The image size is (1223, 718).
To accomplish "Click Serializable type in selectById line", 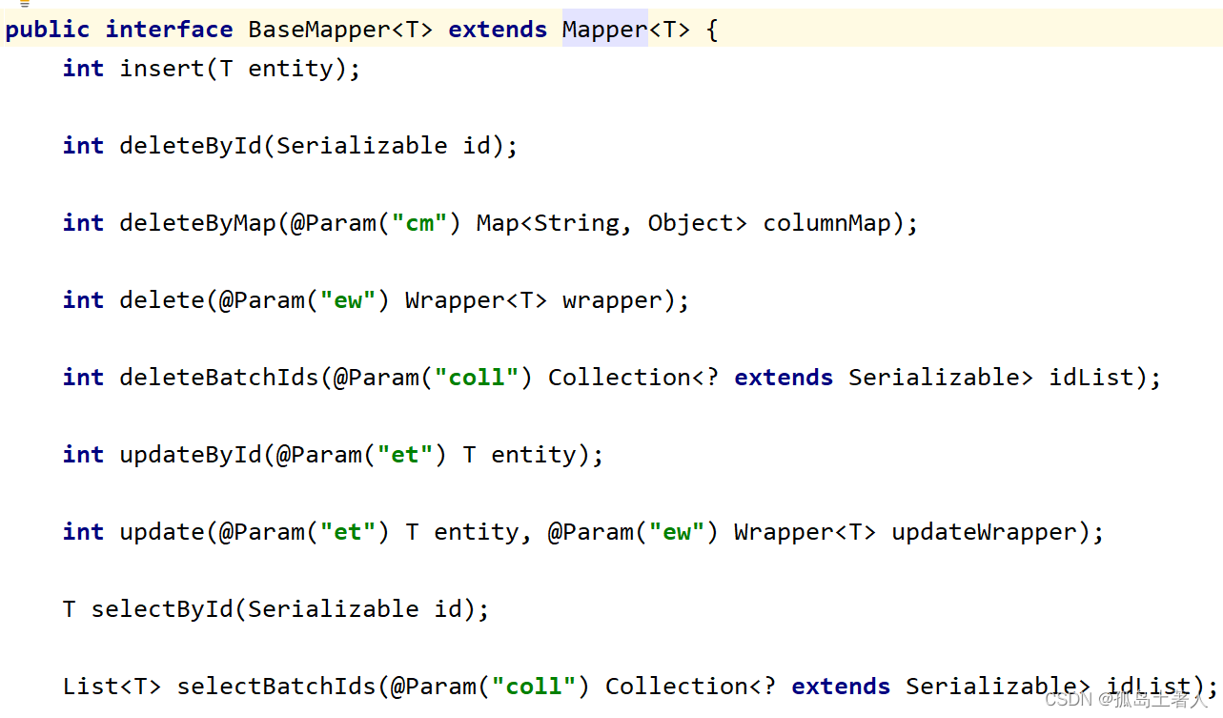I will (334, 609).
